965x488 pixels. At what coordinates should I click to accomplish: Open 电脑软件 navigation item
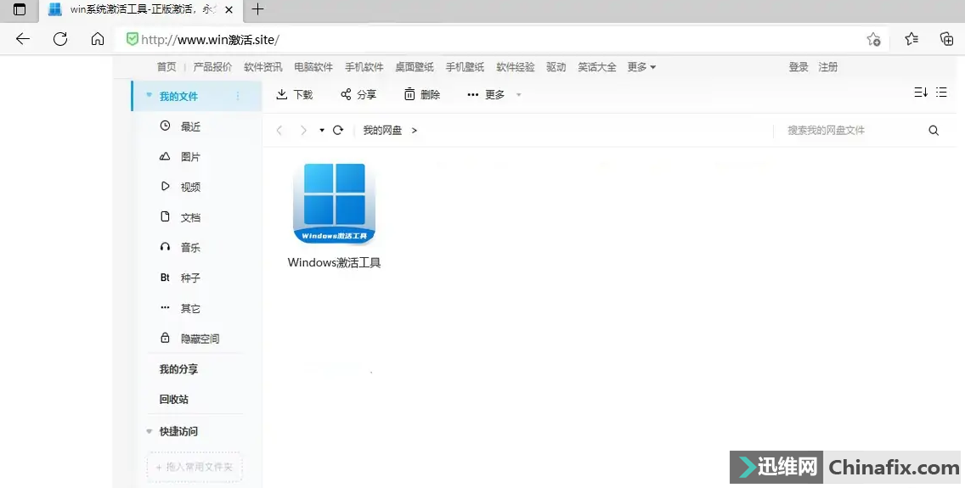click(313, 67)
